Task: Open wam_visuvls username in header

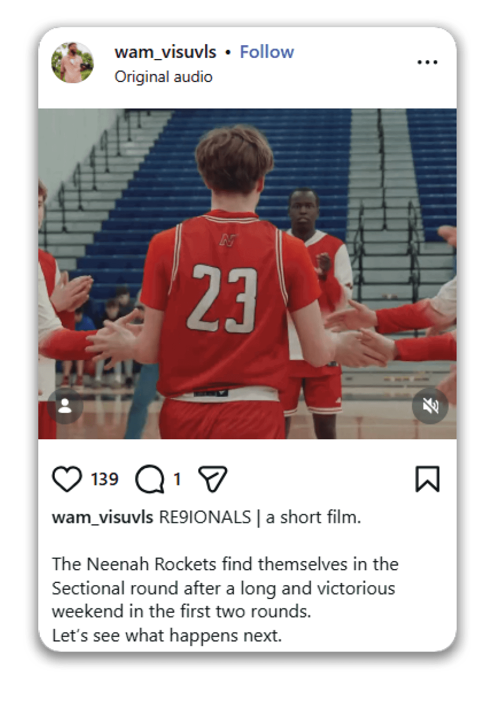Action: (x=165, y=52)
